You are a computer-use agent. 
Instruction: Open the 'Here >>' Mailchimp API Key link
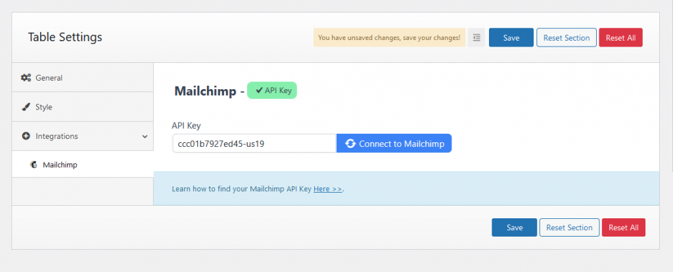coord(328,189)
